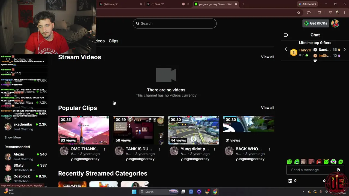This screenshot has height=196, width=349.
Task: Play the 56 views clip thumbnail
Action: [139, 130]
